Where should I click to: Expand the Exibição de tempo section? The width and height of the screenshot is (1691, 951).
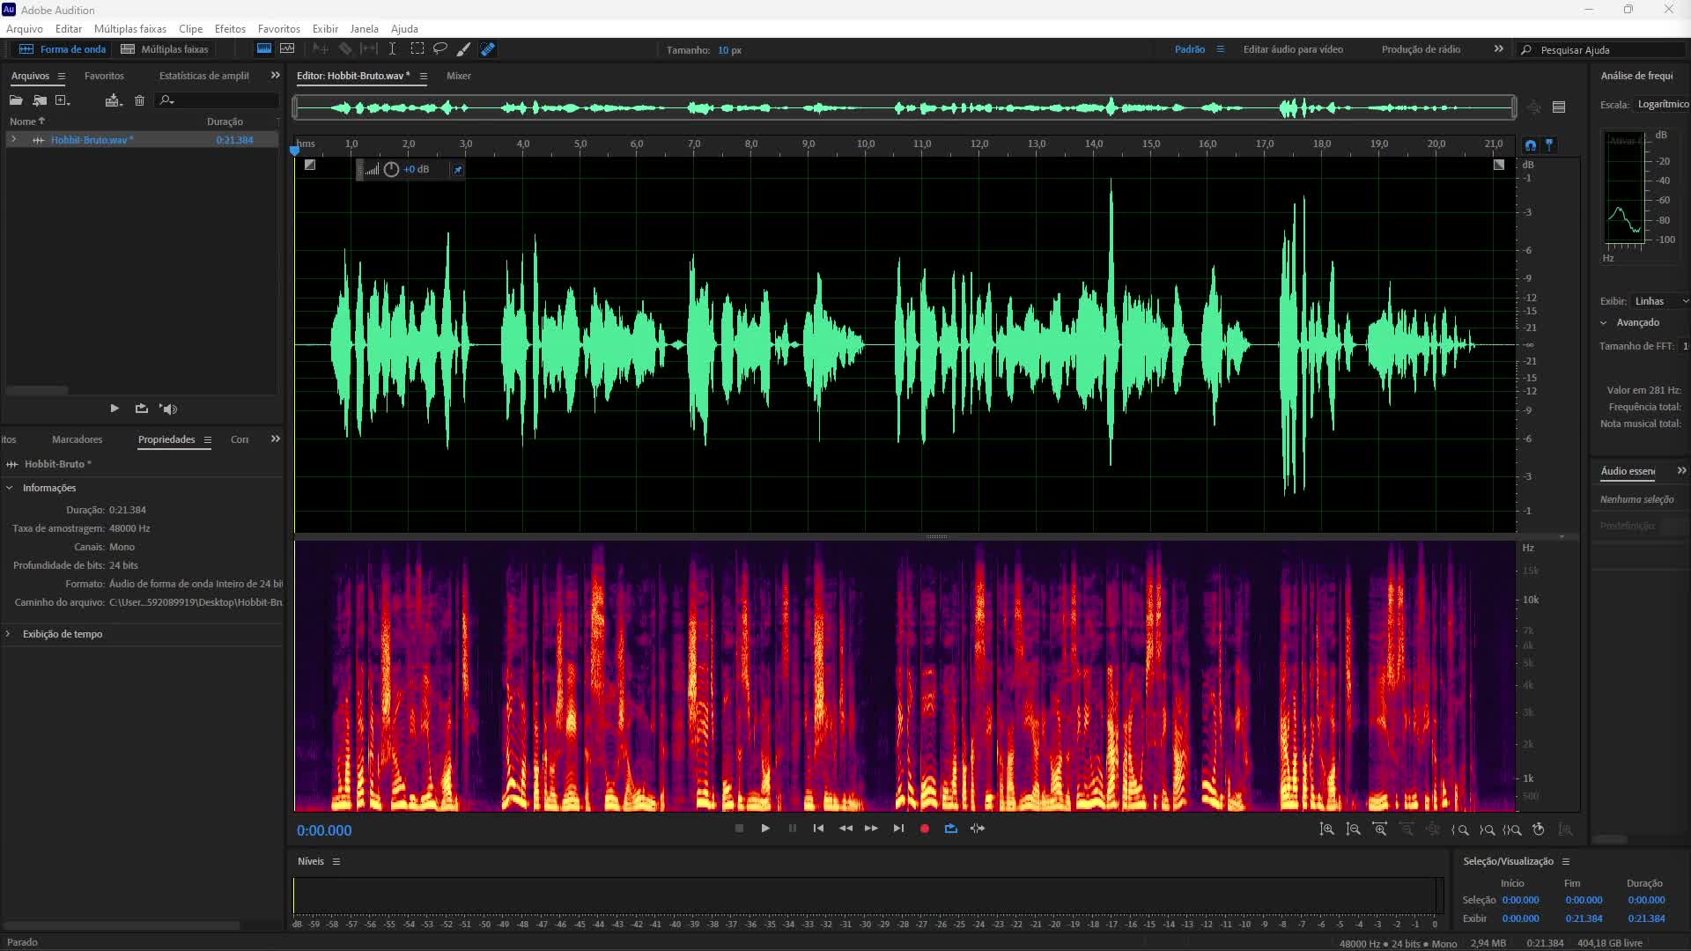pyautogui.click(x=9, y=634)
